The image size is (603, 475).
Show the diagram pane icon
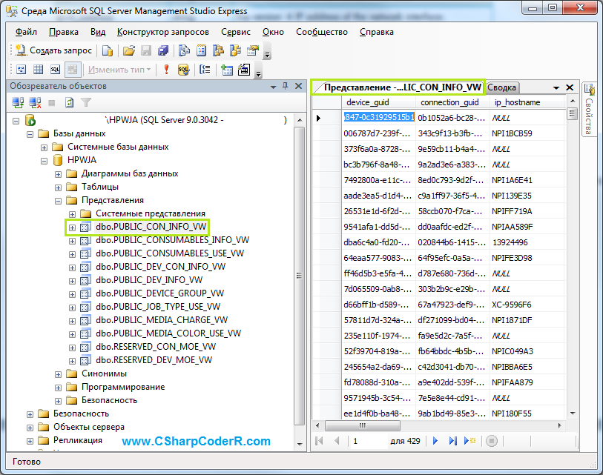[x=22, y=70]
